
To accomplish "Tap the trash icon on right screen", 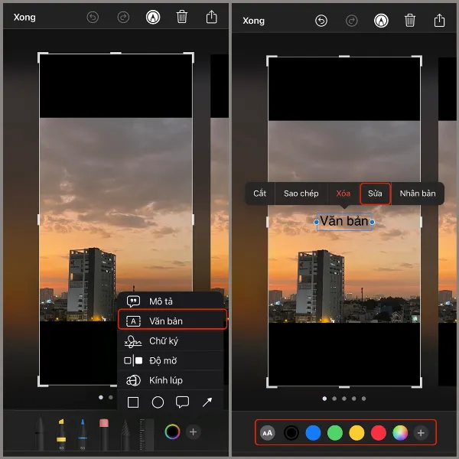I will point(410,21).
